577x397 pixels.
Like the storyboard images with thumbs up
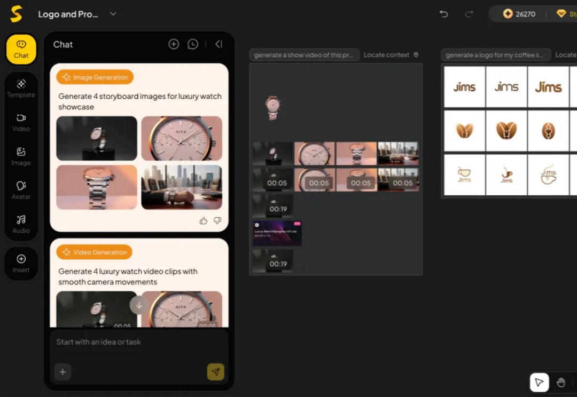[204, 220]
